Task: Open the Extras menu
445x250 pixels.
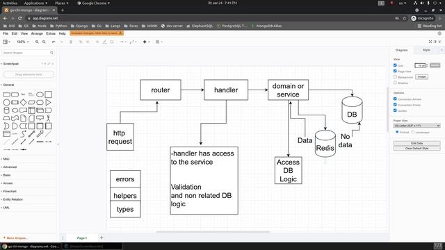Action: [x=51, y=33]
